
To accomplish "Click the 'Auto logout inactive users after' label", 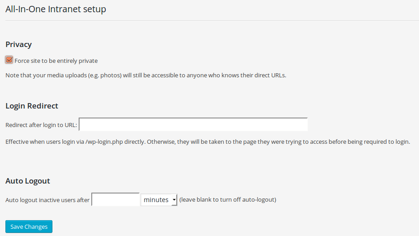I will click(x=47, y=200).
